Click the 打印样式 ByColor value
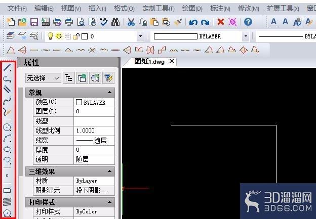Screen dimensions: 316x219 coord(94,211)
